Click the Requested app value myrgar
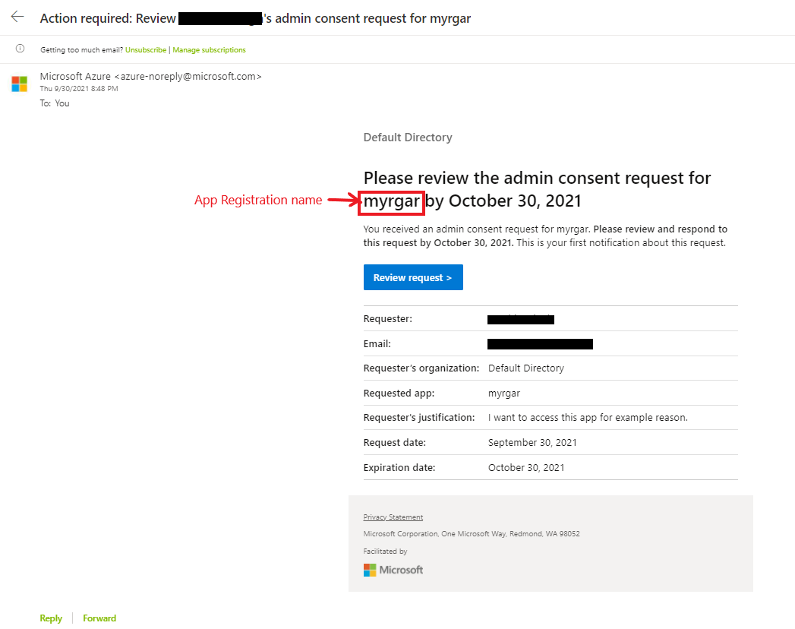This screenshot has width=795, height=629. click(x=504, y=394)
